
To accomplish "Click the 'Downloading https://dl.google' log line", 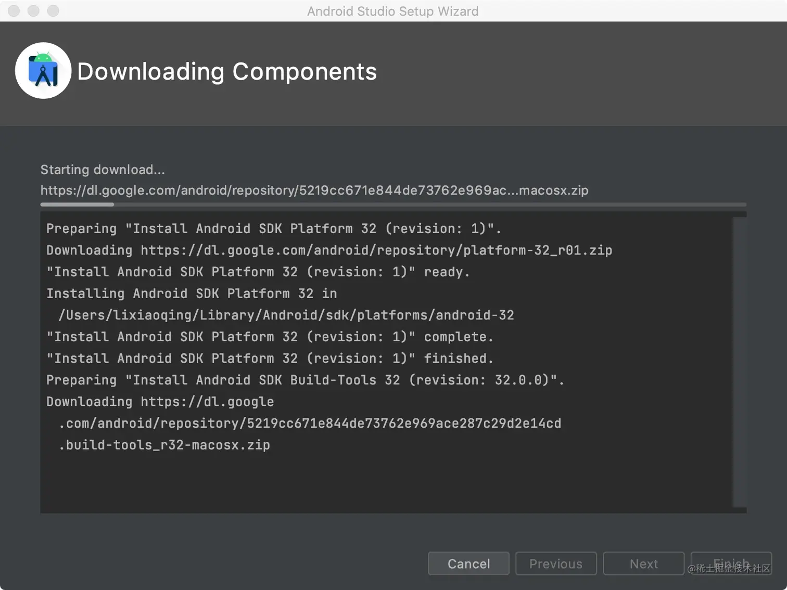I will coord(160,402).
